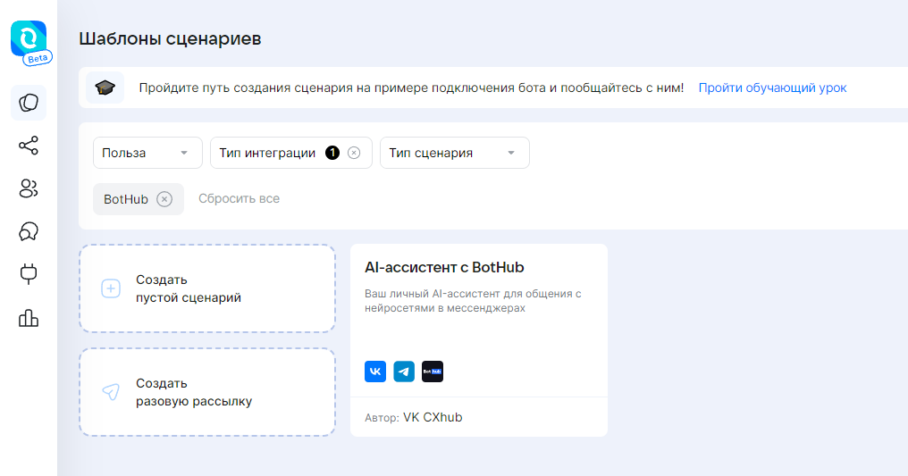Clear the Тип интеграции filter
The image size is (908, 476).
coord(354,153)
